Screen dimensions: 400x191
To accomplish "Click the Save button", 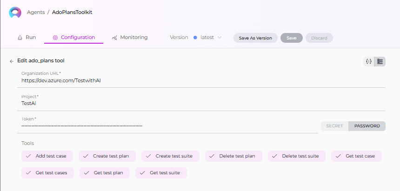I will point(291,38).
